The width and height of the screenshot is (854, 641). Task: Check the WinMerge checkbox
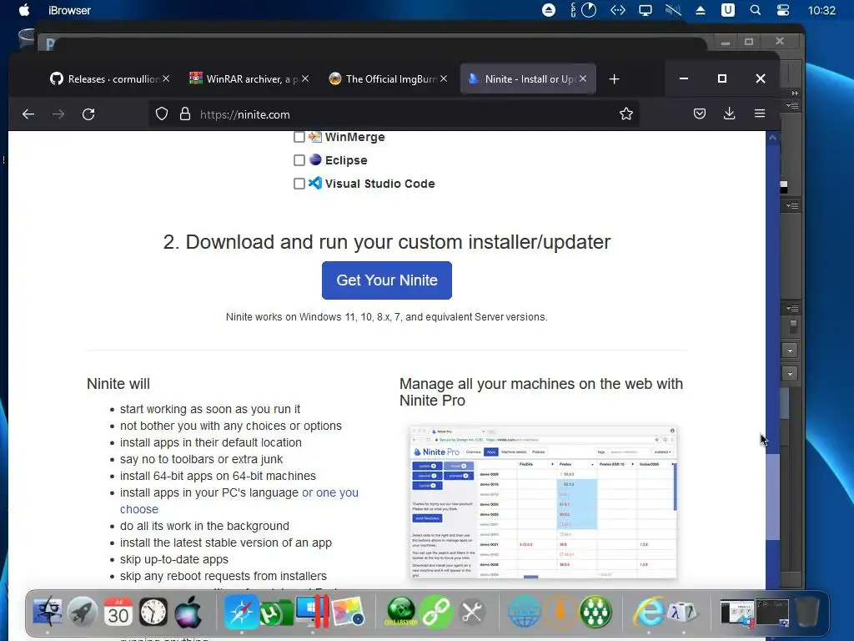pyautogui.click(x=299, y=137)
